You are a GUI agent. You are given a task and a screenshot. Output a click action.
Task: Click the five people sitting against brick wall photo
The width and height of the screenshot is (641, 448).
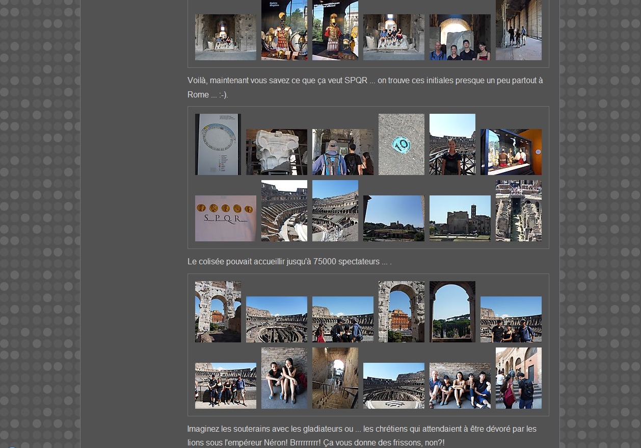(x=460, y=386)
